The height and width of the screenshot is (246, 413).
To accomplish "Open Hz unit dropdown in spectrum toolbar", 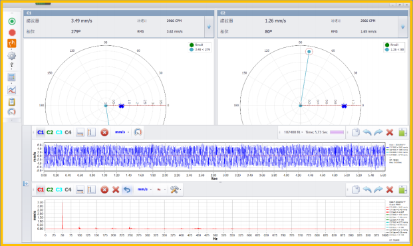I will point(161,189).
